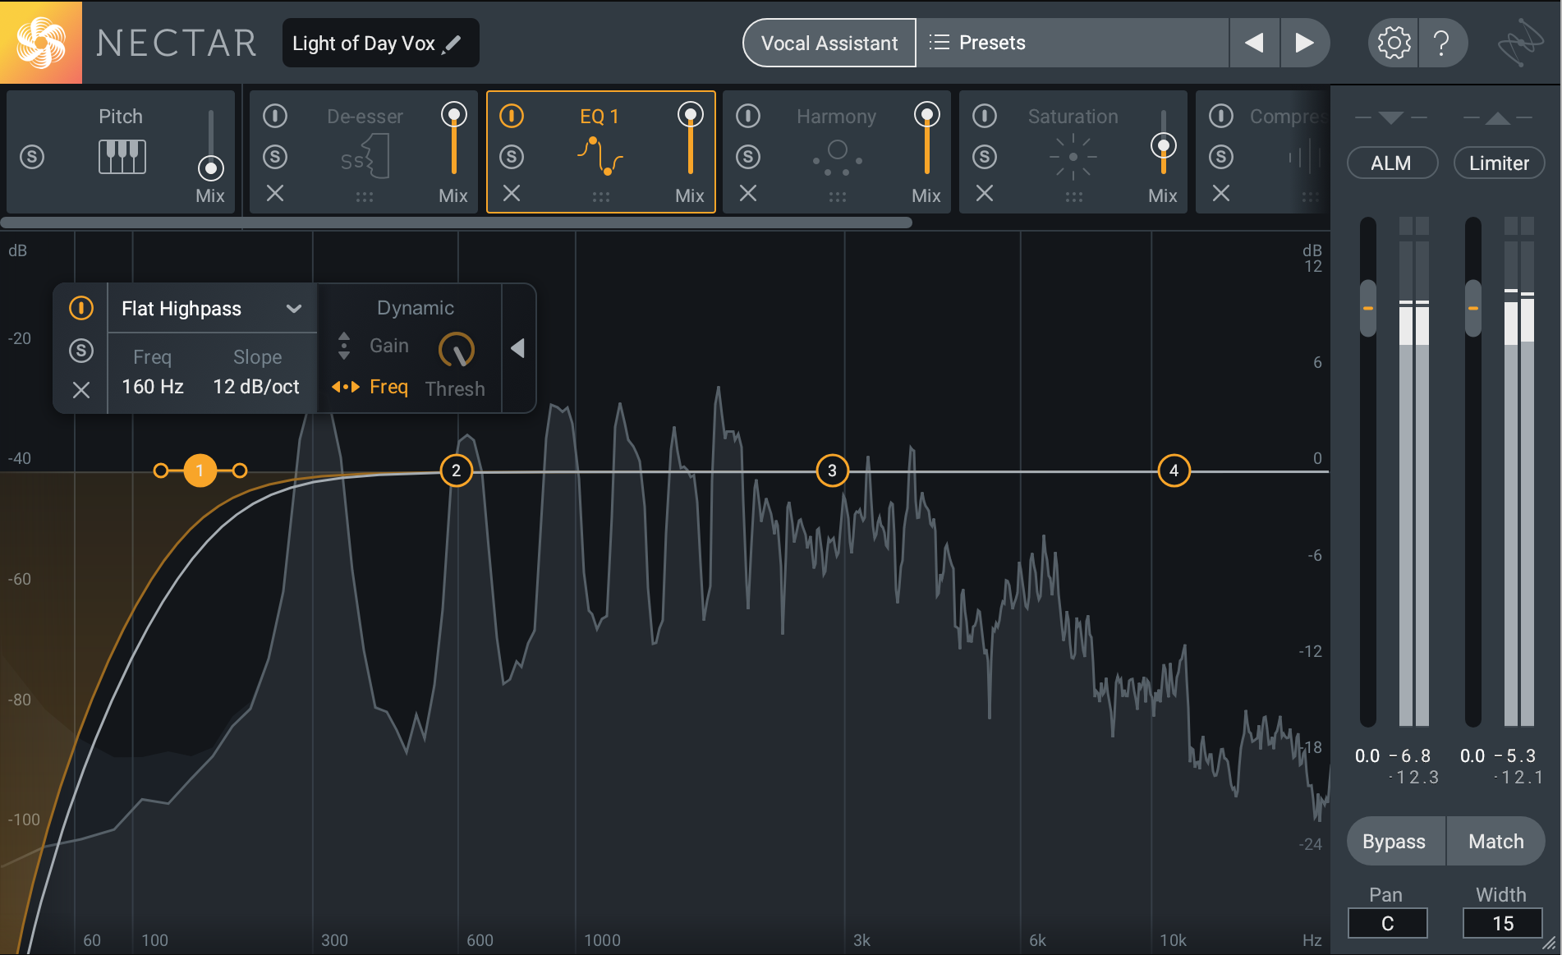
Task: Click the 12 dB/oct slope value
Action: [x=256, y=387]
